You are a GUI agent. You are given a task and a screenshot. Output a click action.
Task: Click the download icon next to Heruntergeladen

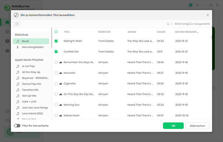tap(18, 47)
